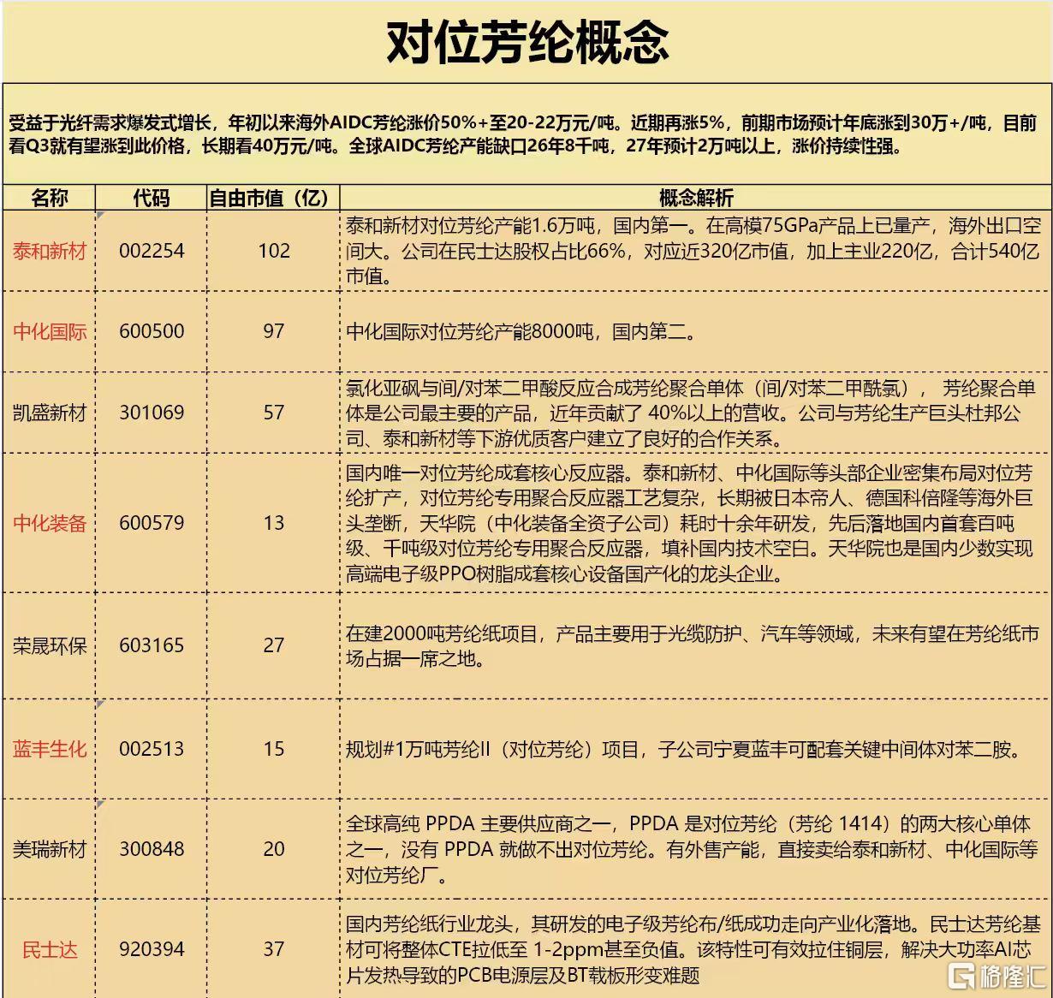Click market value 20 for 美瑞新材
1053x998 pixels.
(274, 849)
